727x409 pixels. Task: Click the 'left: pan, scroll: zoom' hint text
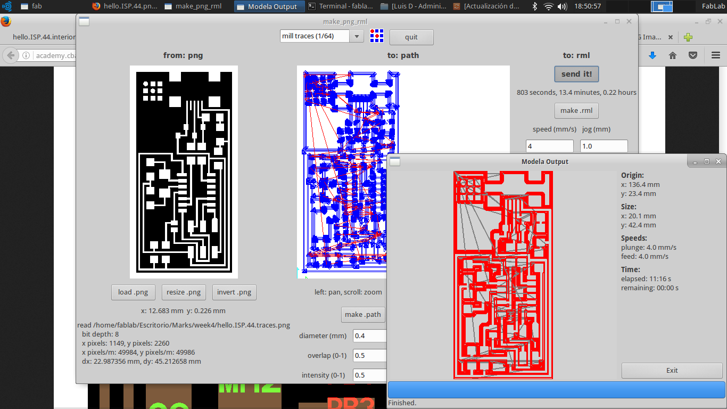pyautogui.click(x=348, y=292)
